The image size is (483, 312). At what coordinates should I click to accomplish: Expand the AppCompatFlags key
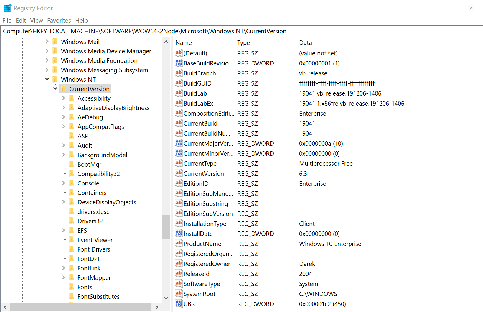pos(64,127)
